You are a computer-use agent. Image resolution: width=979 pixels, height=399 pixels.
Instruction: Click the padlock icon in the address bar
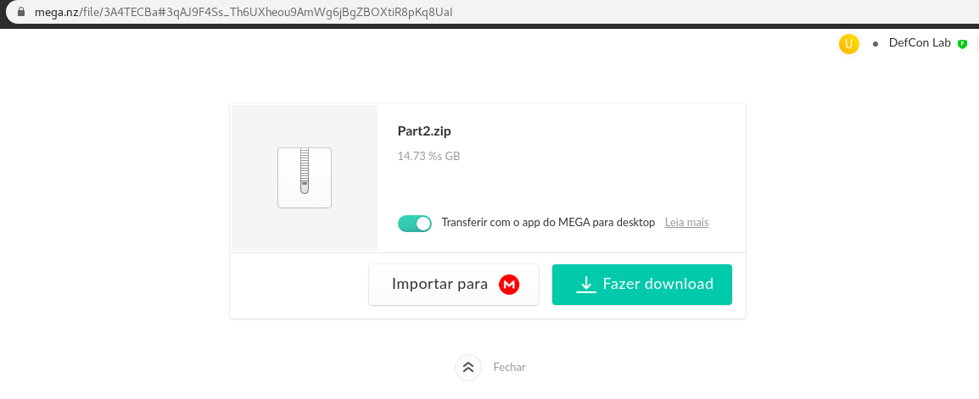[22, 12]
